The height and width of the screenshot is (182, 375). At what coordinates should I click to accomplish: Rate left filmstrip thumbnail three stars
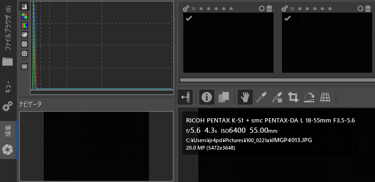(216, 8)
